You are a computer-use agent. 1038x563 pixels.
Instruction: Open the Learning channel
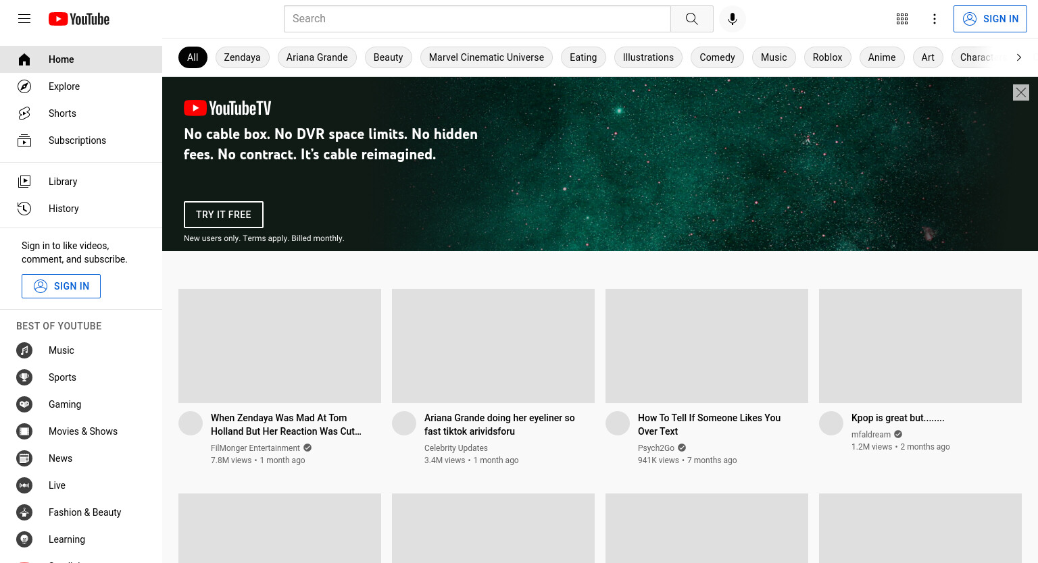pos(81,539)
